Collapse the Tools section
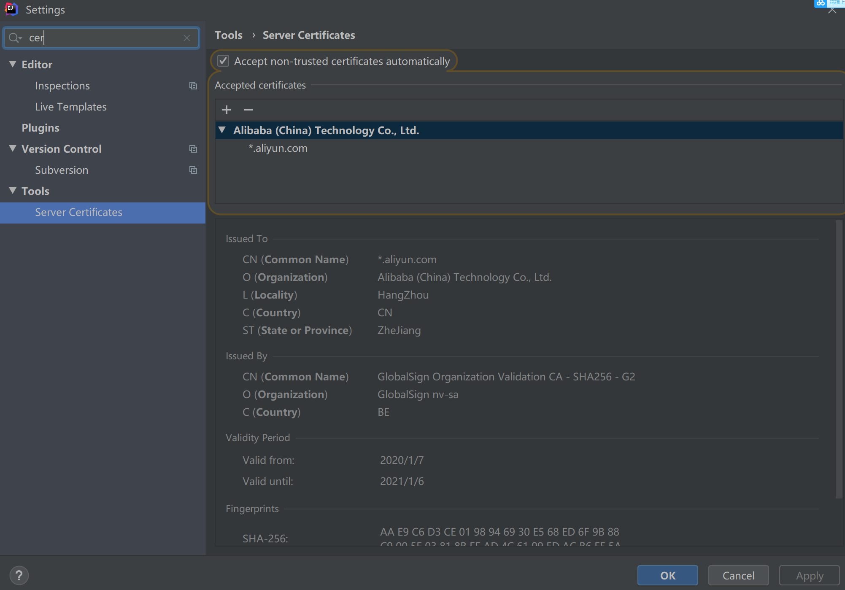This screenshot has height=590, width=845. [x=12, y=191]
